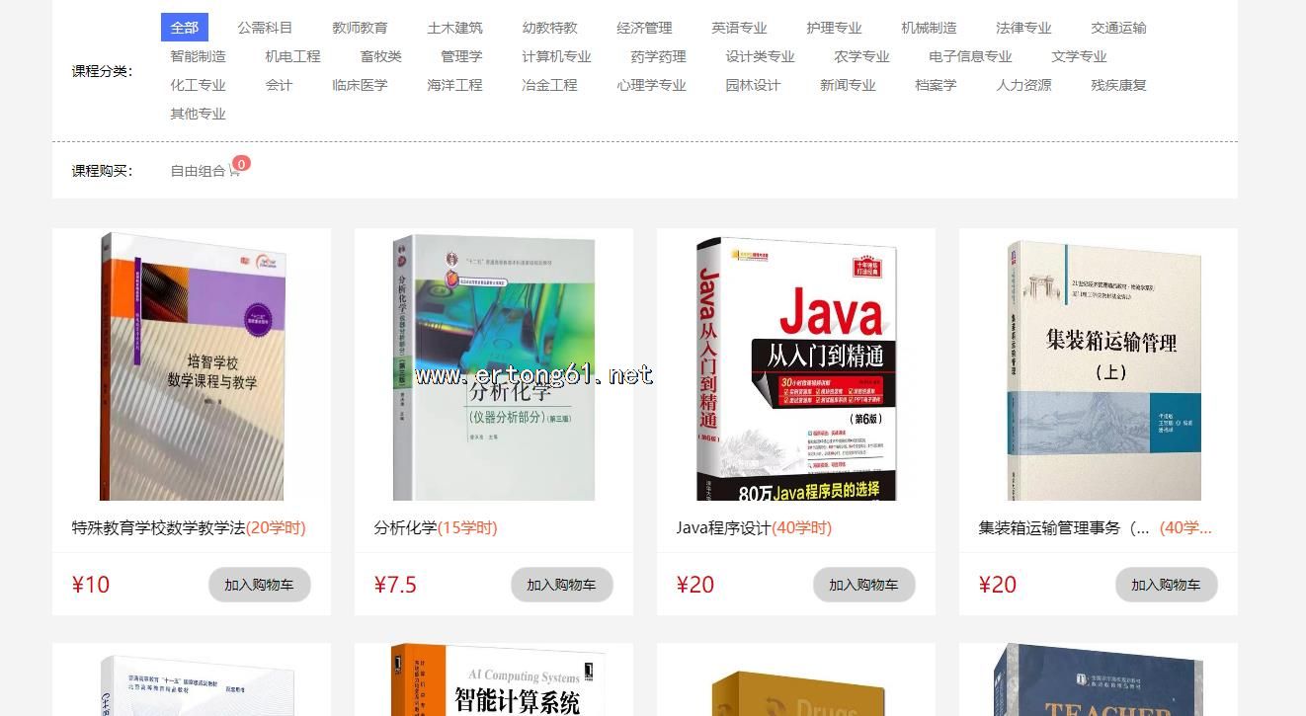Select the 交通运输 category

[x=1118, y=28]
